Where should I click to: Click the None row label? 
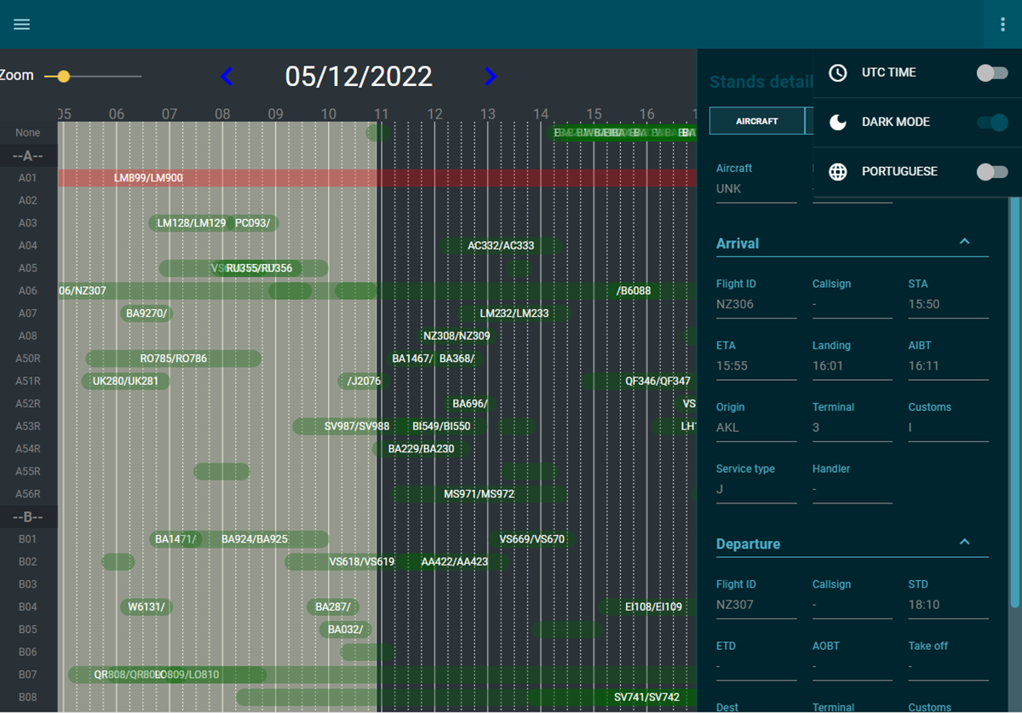[28, 133]
